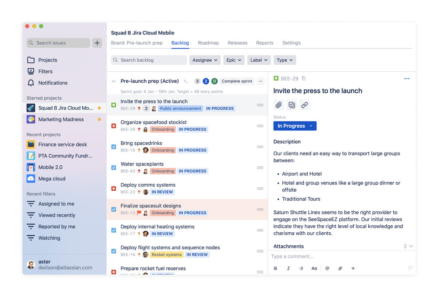Click Rocket systems epic label
438x297 pixels.
coord(167,255)
